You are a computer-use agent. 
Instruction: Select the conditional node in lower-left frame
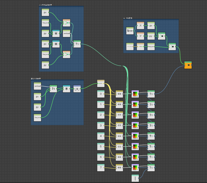[x=53, y=89]
